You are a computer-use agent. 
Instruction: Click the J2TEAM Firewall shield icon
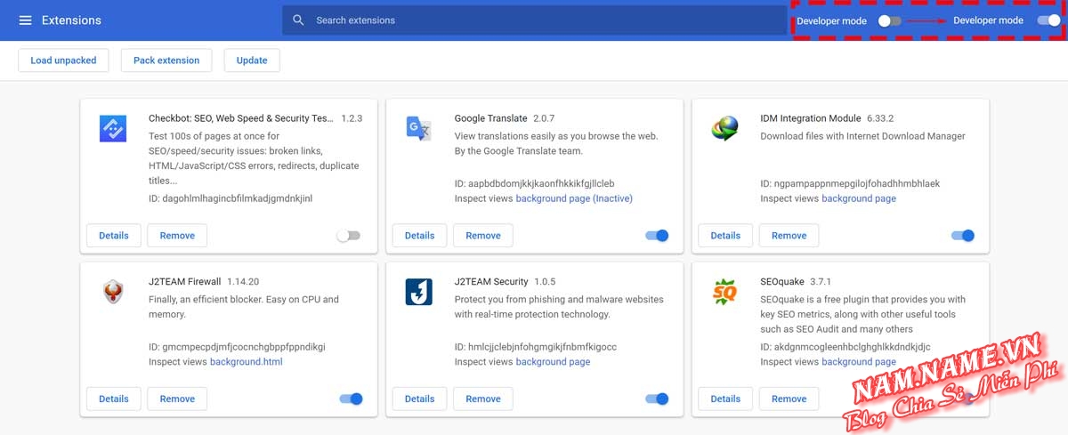113,292
